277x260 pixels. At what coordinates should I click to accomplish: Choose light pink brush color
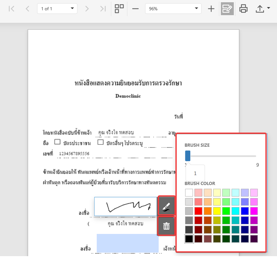click(x=198, y=193)
